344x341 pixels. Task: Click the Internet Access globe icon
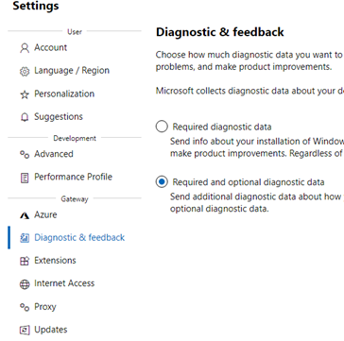(x=25, y=284)
